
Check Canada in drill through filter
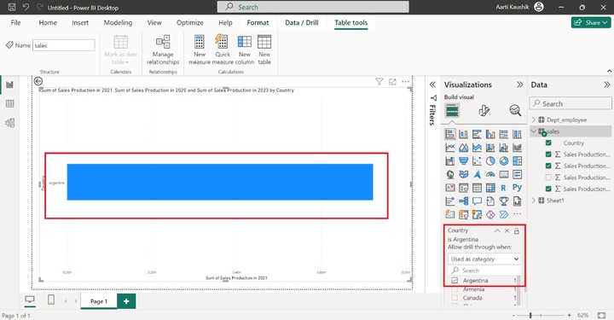pos(455,298)
